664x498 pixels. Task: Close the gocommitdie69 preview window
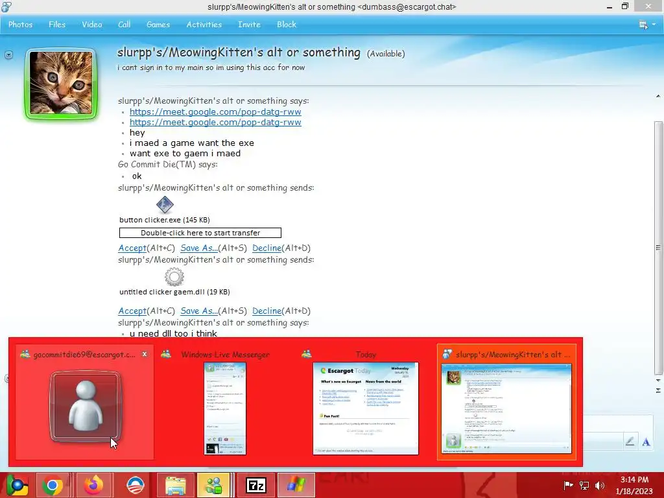pos(145,354)
